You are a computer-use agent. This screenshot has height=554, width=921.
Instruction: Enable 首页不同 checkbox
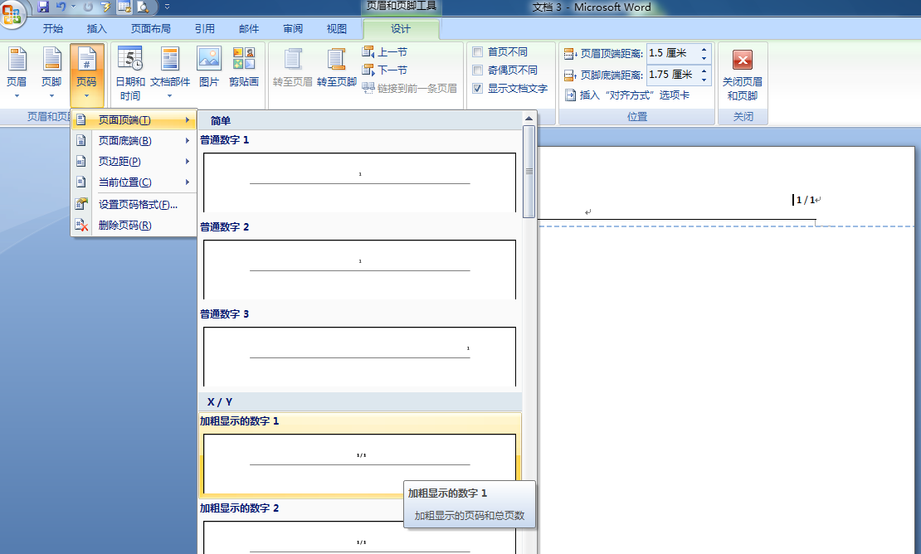(478, 52)
